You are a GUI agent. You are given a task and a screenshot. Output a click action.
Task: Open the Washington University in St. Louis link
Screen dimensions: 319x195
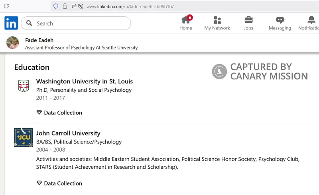85,81
